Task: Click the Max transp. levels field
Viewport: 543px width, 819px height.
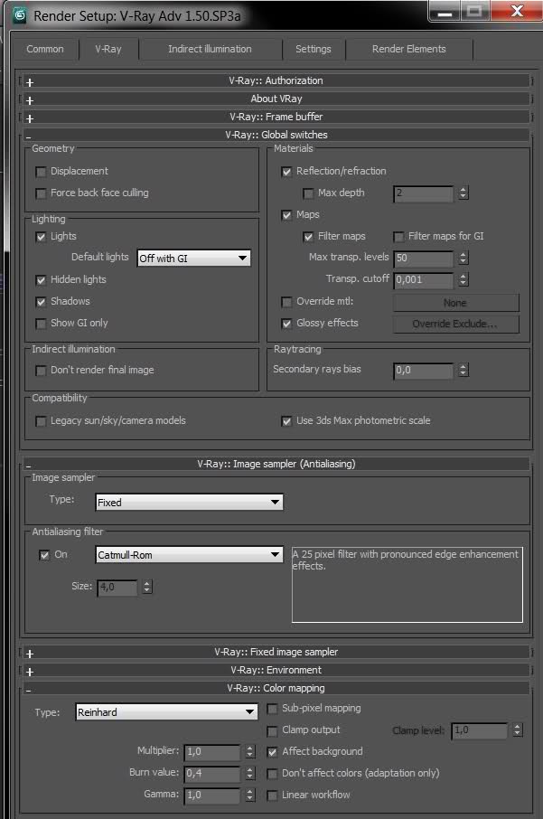Action: point(424,258)
